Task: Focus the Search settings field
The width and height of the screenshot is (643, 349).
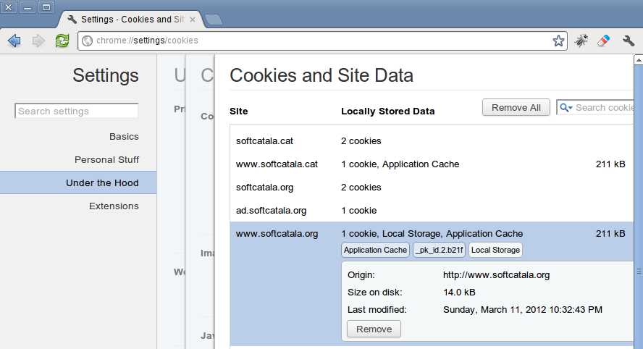Action: [x=76, y=111]
